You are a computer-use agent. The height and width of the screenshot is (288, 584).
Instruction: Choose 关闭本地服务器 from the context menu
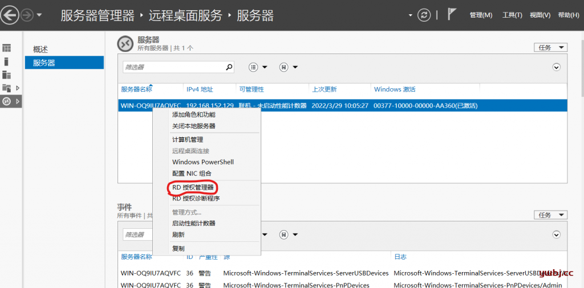[x=194, y=126]
